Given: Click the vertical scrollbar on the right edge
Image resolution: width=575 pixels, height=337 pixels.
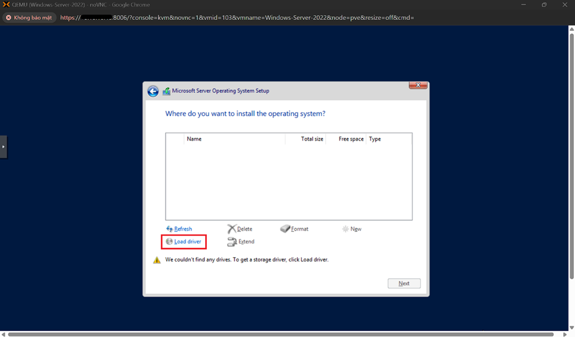Looking at the screenshot, I should click(x=571, y=154).
